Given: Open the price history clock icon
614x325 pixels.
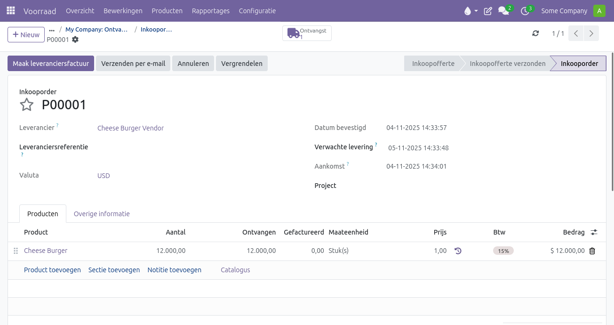Looking at the screenshot, I should point(458,251).
